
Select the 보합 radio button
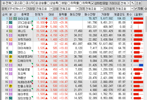60,3
